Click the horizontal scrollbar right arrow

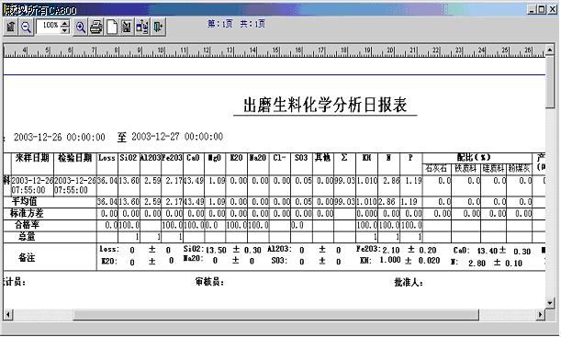click(x=541, y=315)
